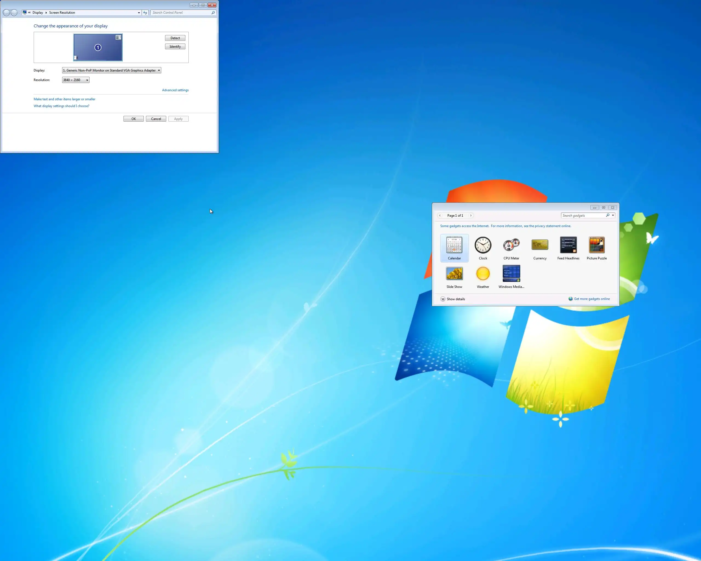
Task: Open the Display selection dropdown
Action: (111, 70)
